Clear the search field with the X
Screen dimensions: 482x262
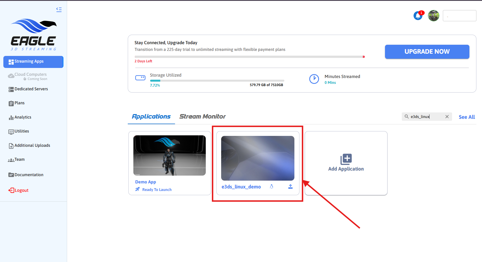(x=447, y=117)
